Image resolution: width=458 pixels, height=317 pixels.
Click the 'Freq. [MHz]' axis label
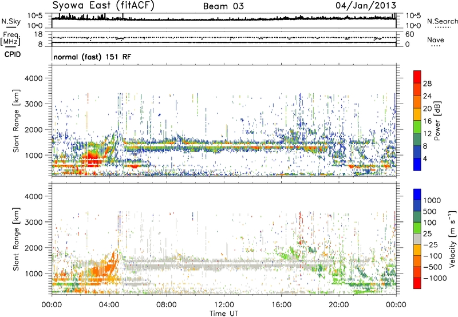(x=11, y=39)
